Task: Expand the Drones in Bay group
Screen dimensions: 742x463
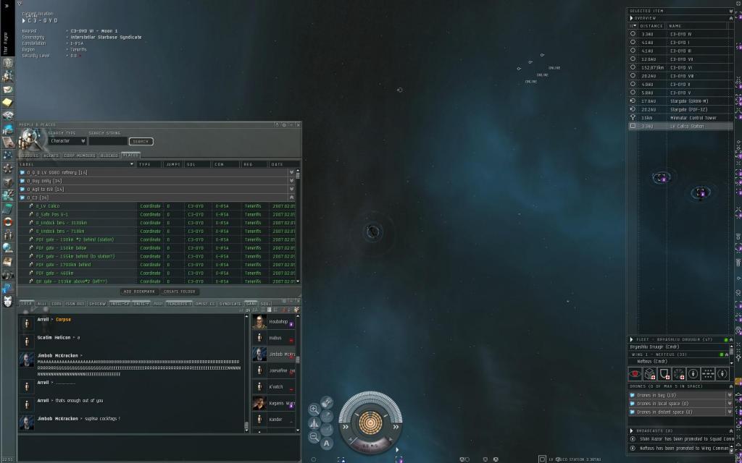Action: click(x=729, y=396)
